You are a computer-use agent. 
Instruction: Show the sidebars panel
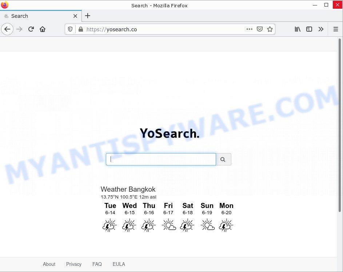(x=309, y=29)
